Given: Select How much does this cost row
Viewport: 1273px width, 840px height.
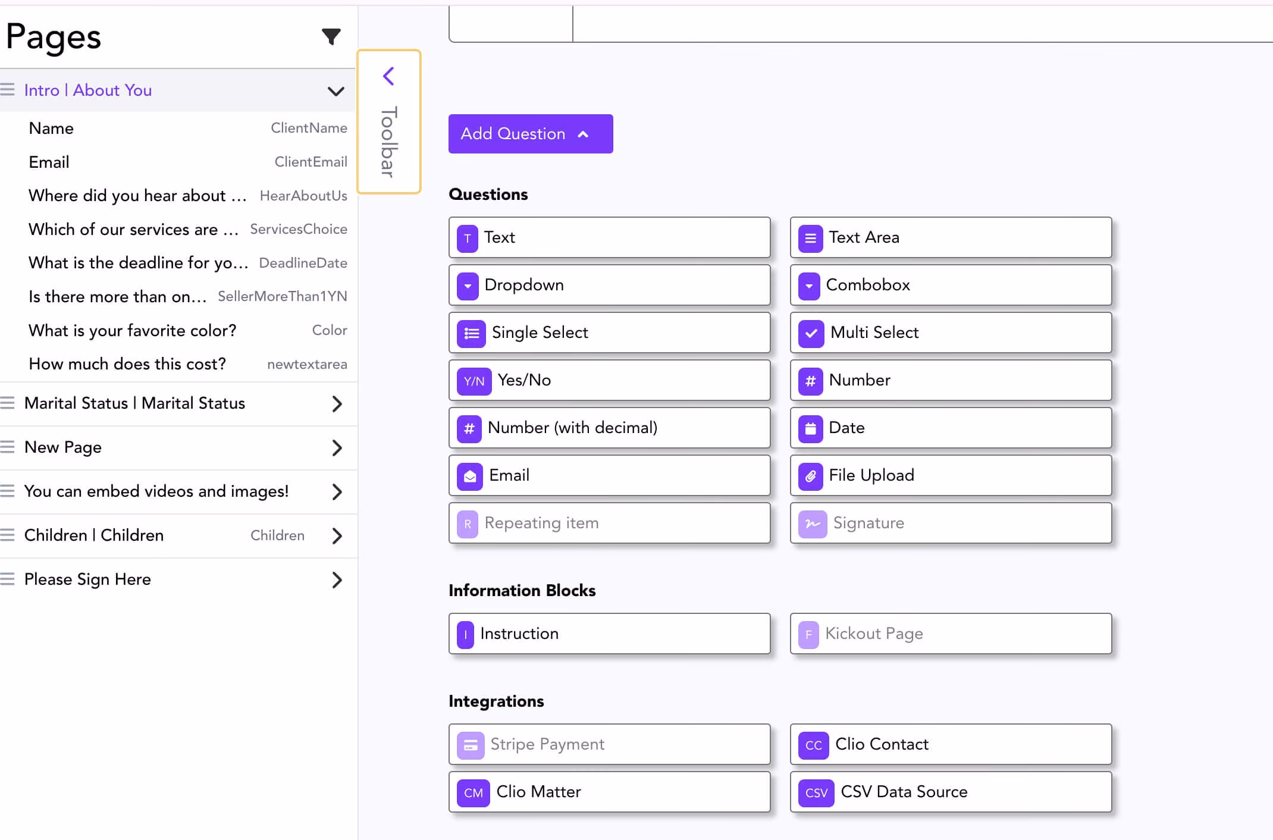Looking at the screenshot, I should click(178, 364).
